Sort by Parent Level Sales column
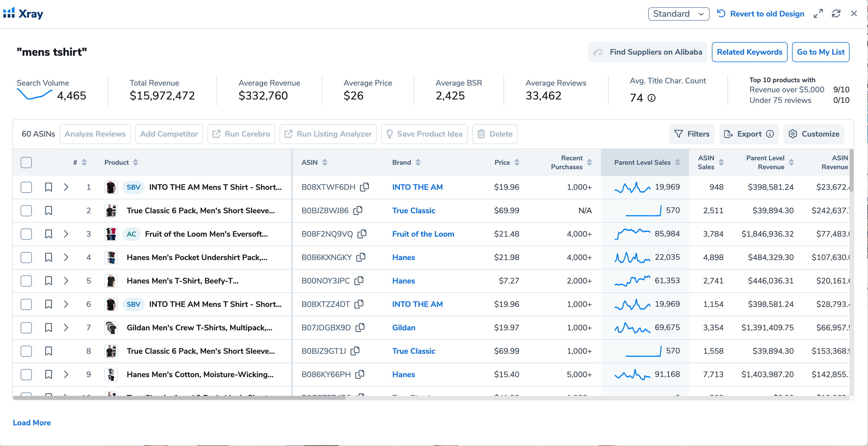The width and height of the screenshot is (868, 446). pos(678,163)
